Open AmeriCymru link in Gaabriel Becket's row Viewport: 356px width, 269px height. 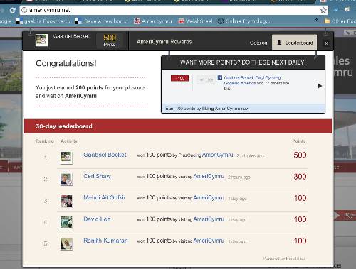pyautogui.click(x=218, y=155)
